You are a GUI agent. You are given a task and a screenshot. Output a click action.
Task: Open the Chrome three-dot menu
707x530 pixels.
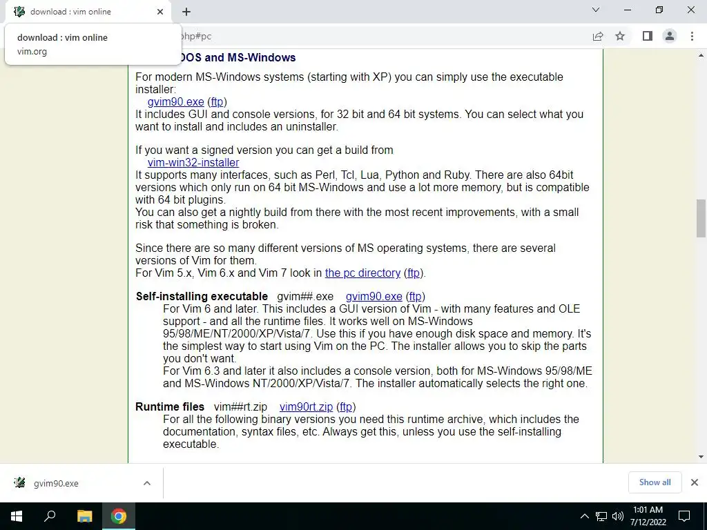[692, 36]
